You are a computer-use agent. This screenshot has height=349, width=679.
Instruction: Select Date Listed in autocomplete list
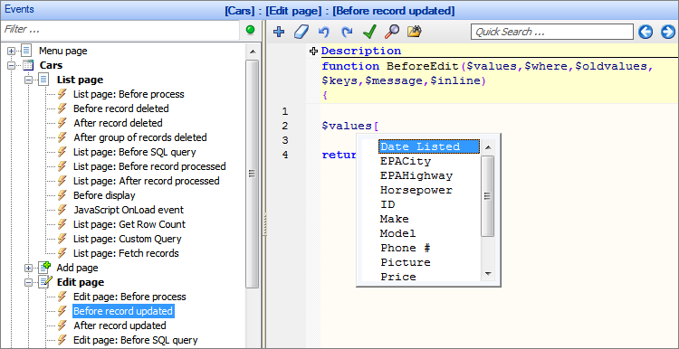click(x=429, y=146)
